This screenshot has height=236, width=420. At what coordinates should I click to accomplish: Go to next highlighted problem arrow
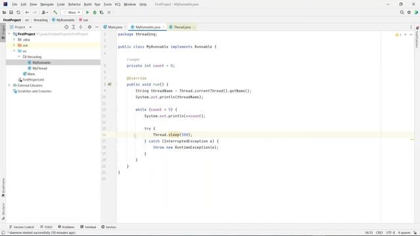[x=411, y=35]
